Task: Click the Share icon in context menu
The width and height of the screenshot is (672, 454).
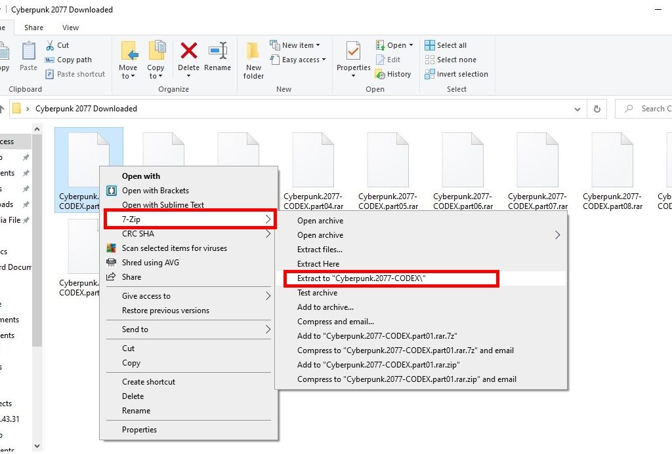Action: tap(111, 277)
